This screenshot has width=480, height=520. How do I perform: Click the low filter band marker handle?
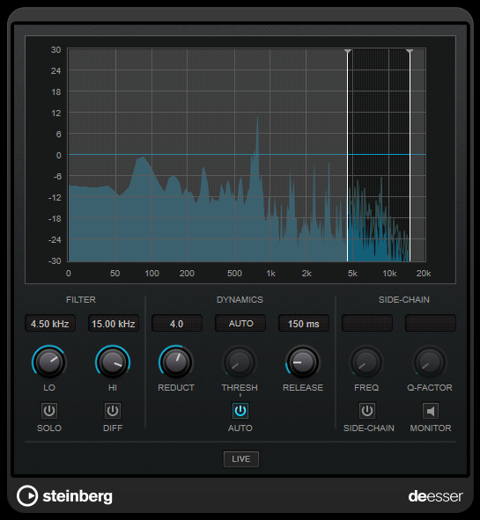point(348,52)
